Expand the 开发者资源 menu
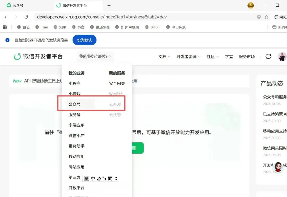 188,57
